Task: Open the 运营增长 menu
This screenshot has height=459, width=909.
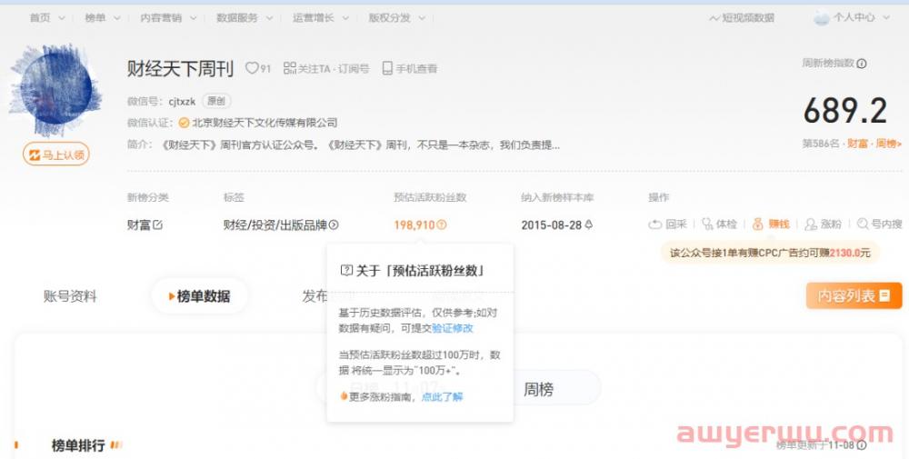Action: click(320, 18)
